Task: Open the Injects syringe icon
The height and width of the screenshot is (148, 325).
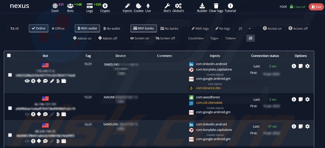Action: (127, 6)
